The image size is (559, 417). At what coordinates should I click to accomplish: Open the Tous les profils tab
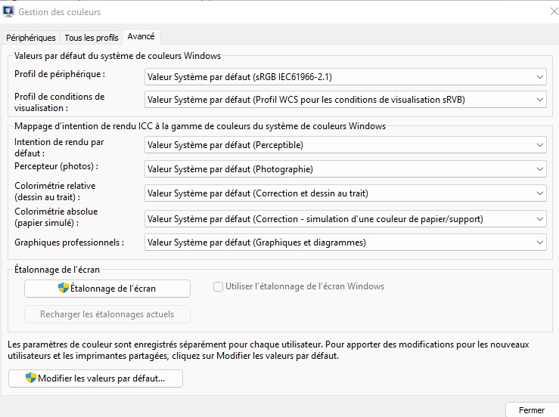click(91, 38)
